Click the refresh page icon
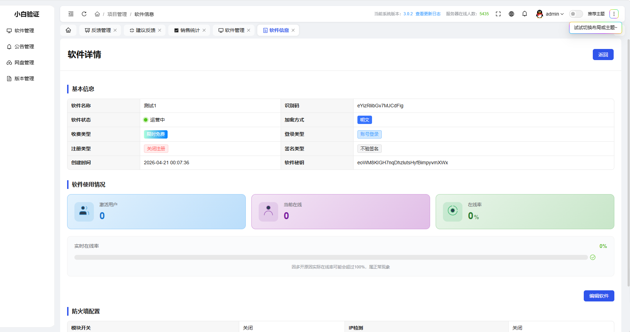 (x=84, y=14)
